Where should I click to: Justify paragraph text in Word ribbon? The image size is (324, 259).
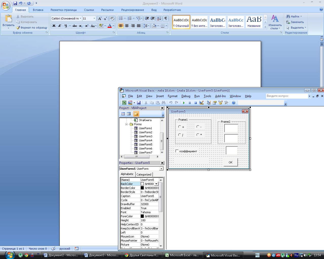click(139, 26)
